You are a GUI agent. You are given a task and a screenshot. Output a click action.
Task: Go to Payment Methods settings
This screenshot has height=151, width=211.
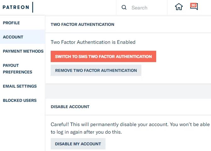point(23,51)
